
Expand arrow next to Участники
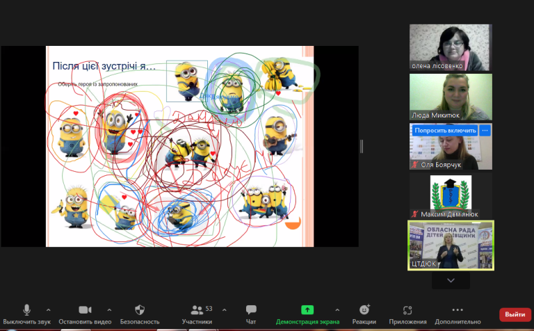(x=225, y=310)
